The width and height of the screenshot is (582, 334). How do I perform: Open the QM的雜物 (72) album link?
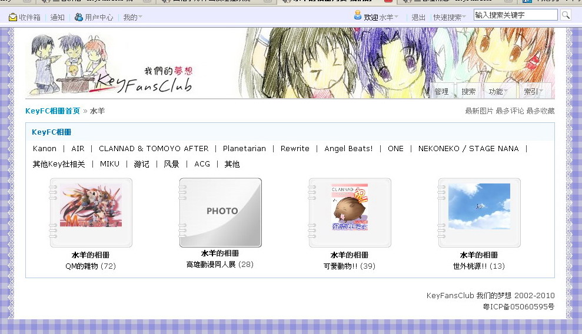pyautogui.click(x=91, y=266)
